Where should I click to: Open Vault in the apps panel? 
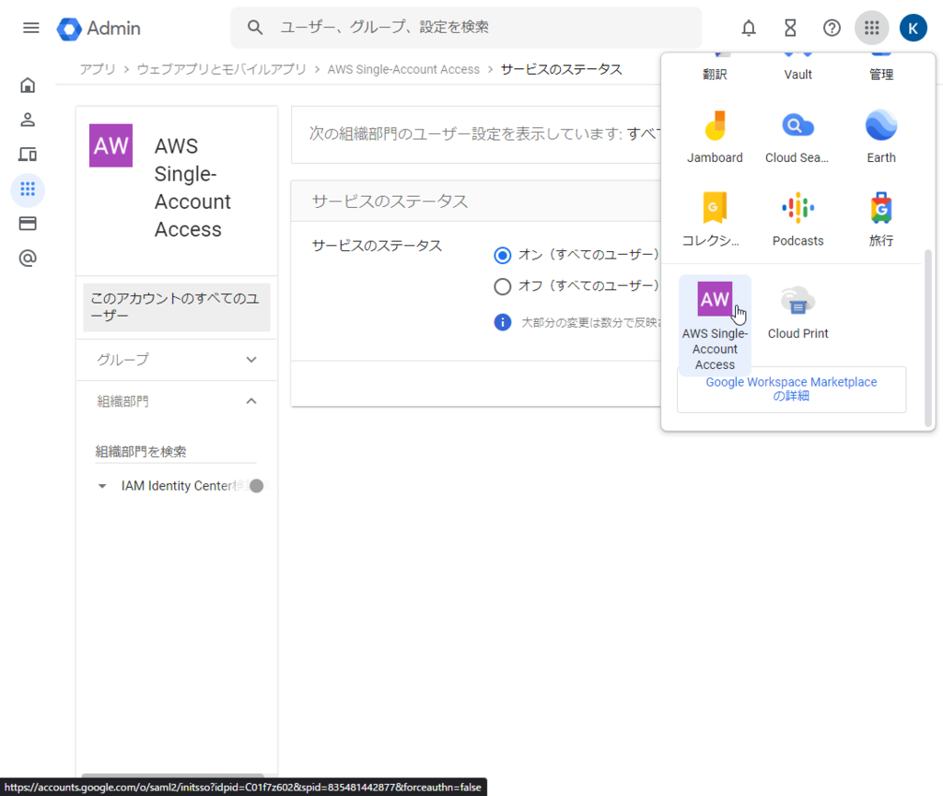pyautogui.click(x=797, y=68)
